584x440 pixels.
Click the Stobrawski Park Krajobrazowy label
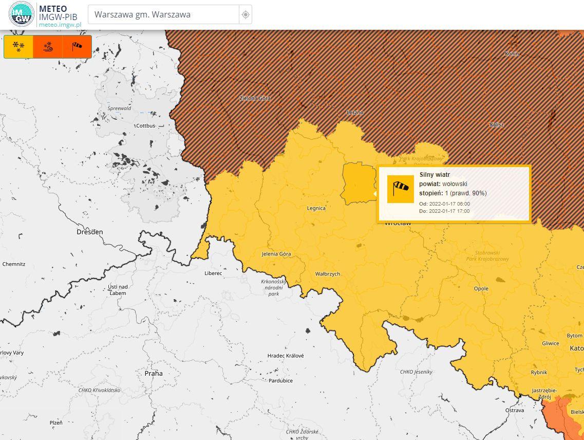click(487, 256)
